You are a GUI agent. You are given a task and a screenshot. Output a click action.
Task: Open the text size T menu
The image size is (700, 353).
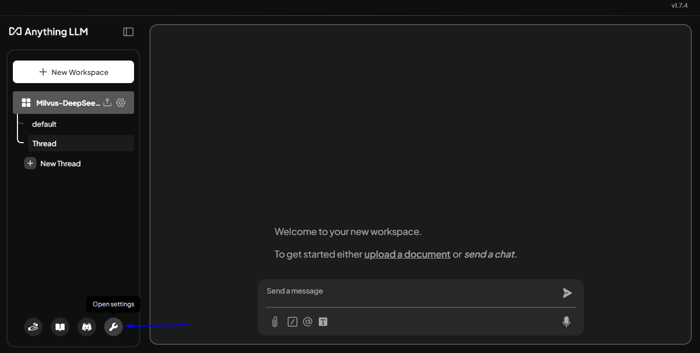pos(323,322)
